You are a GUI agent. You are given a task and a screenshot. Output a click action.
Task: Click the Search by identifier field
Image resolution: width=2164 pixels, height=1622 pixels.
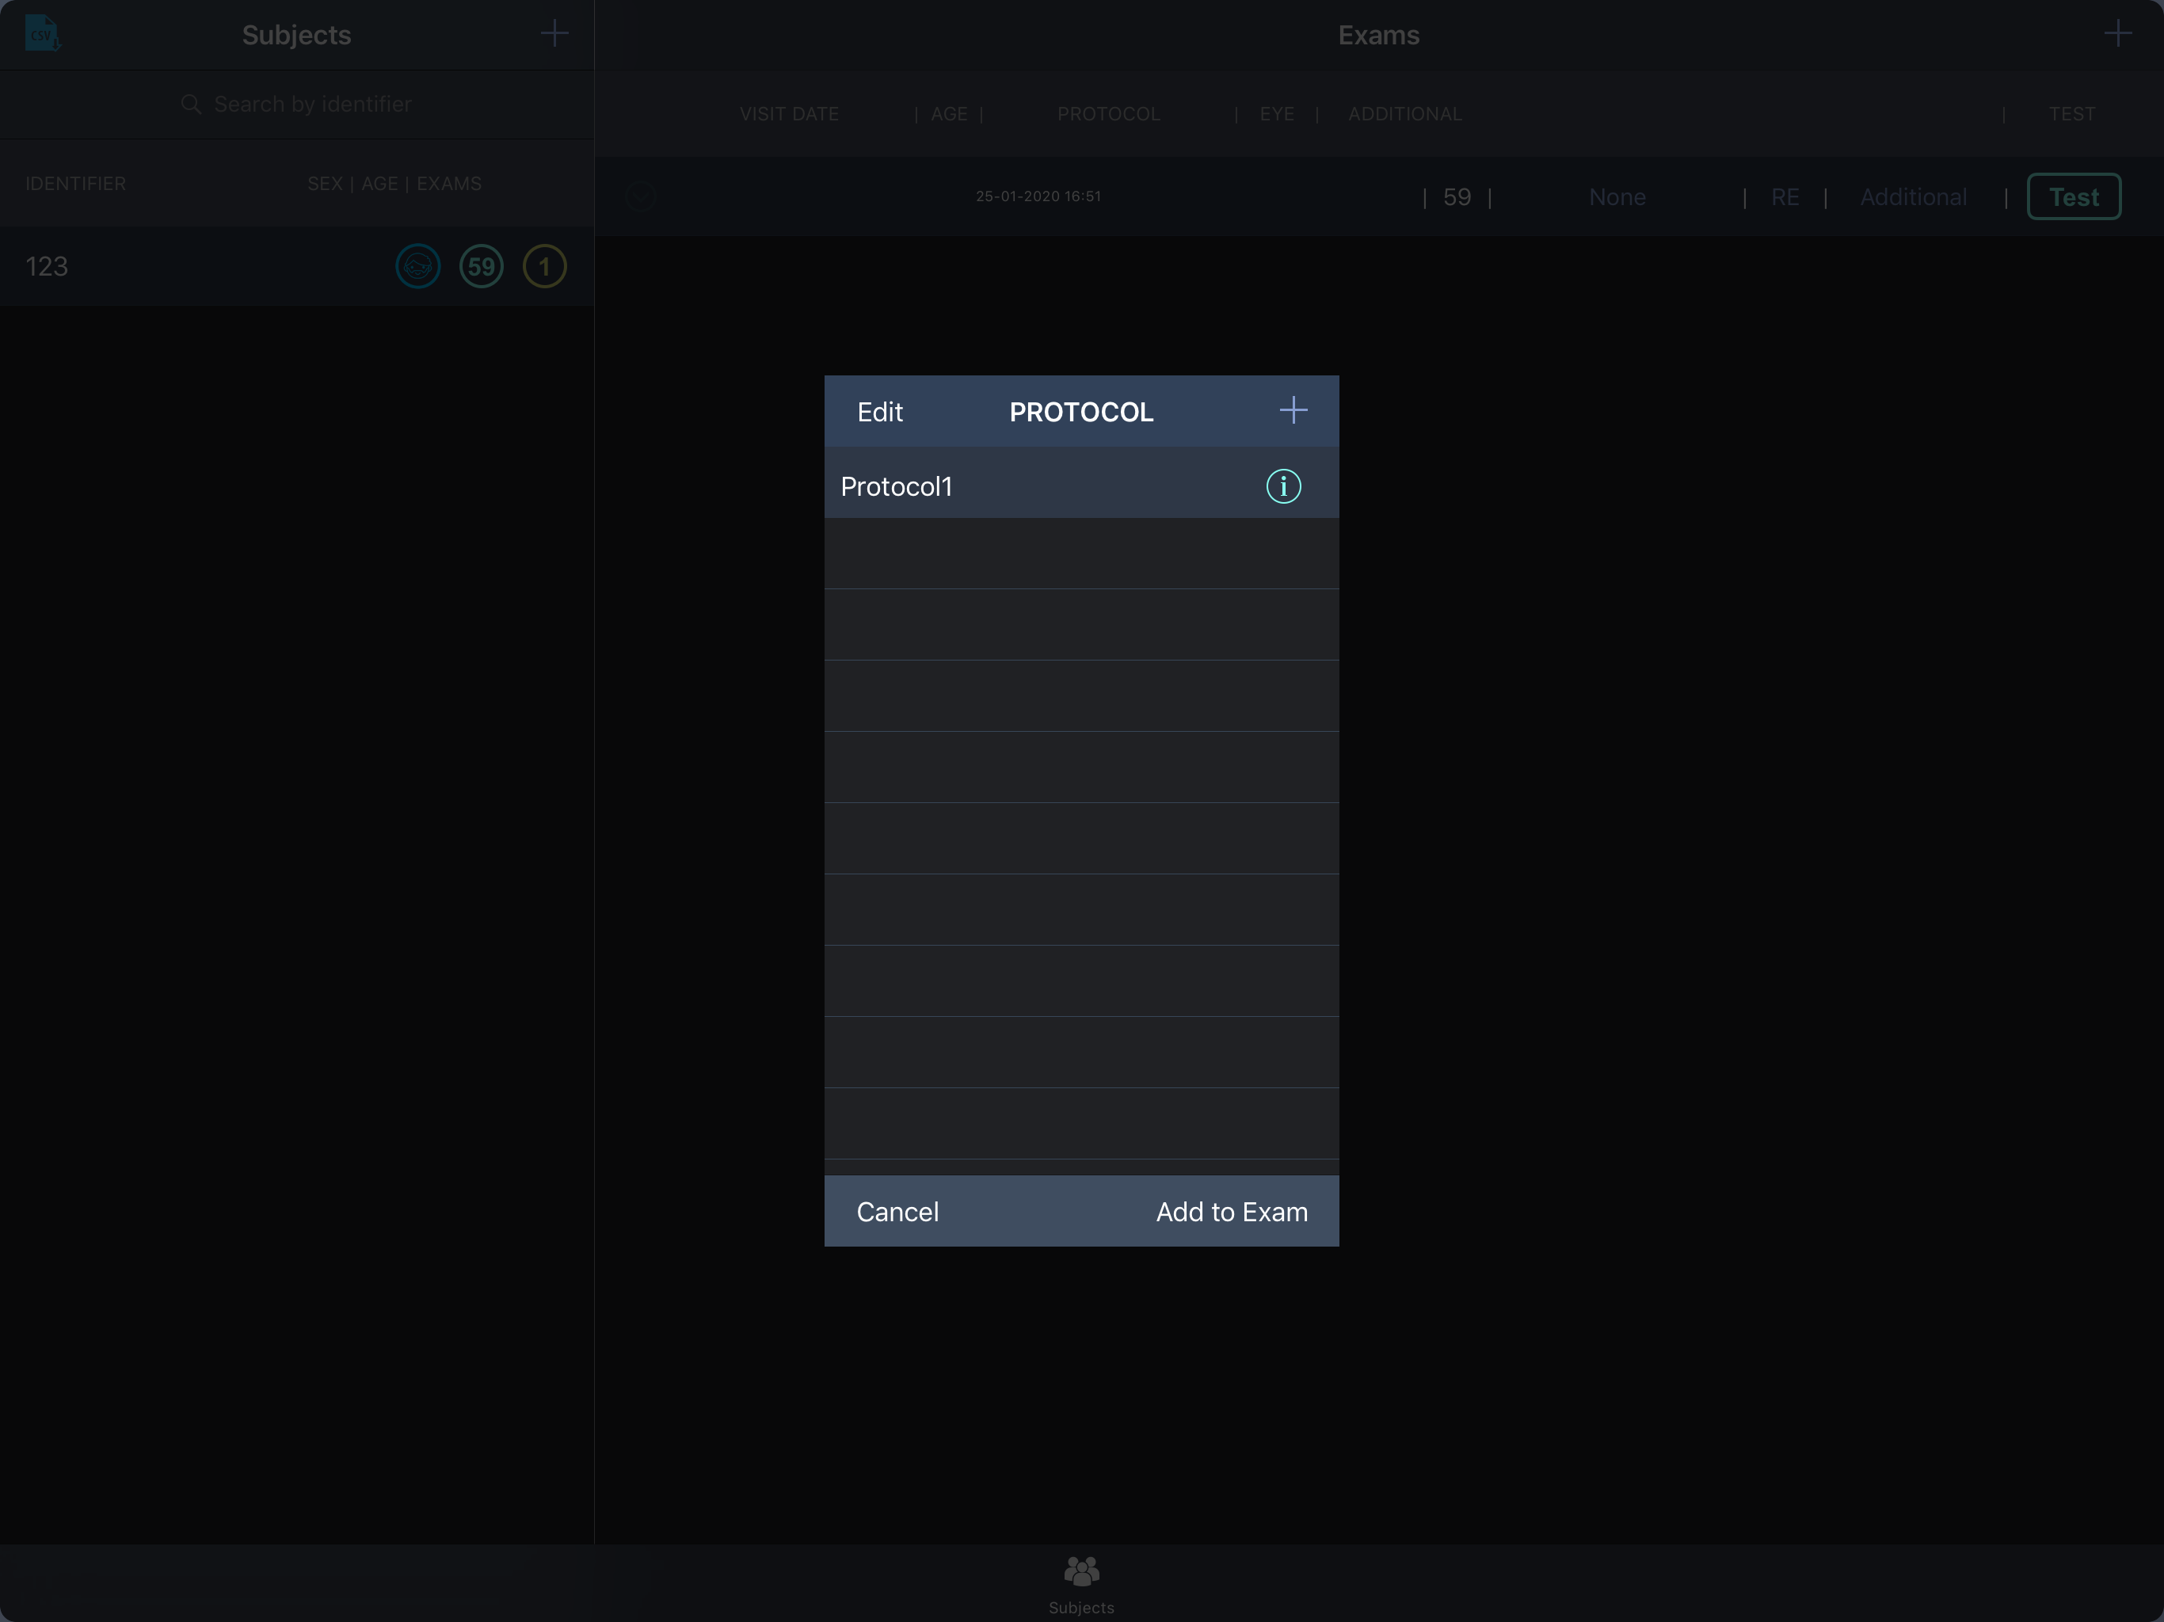click(x=311, y=105)
